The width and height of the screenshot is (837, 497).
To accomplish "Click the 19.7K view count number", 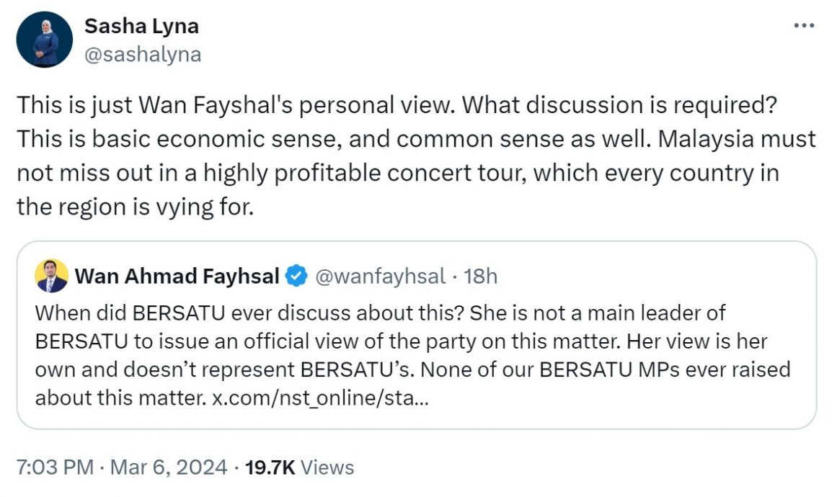I will [x=270, y=467].
